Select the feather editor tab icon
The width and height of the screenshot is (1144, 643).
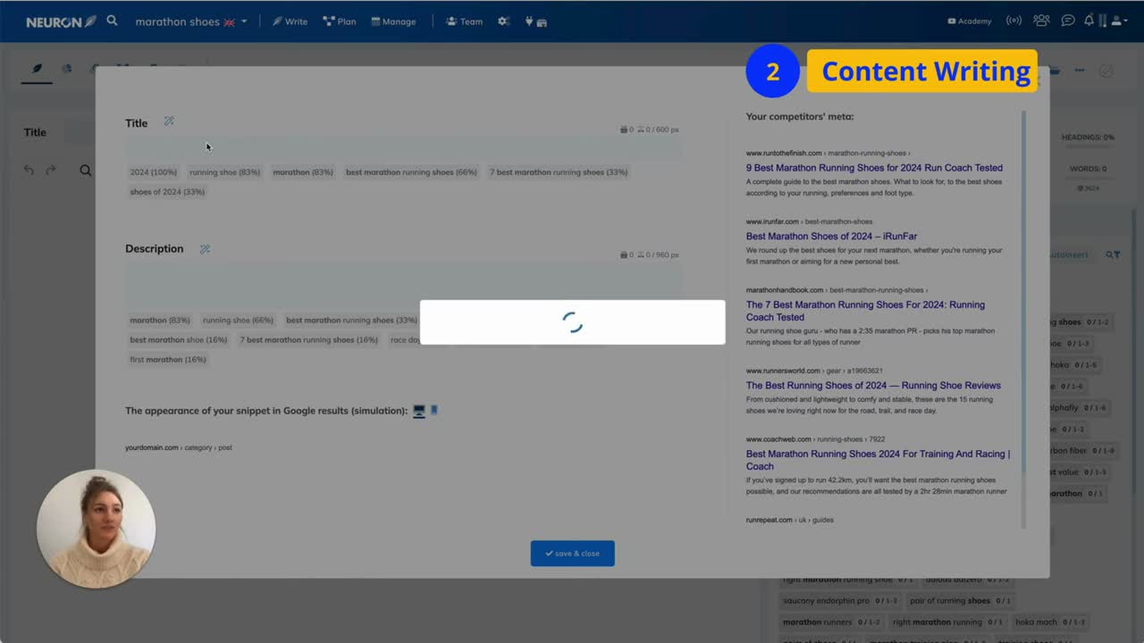point(37,70)
